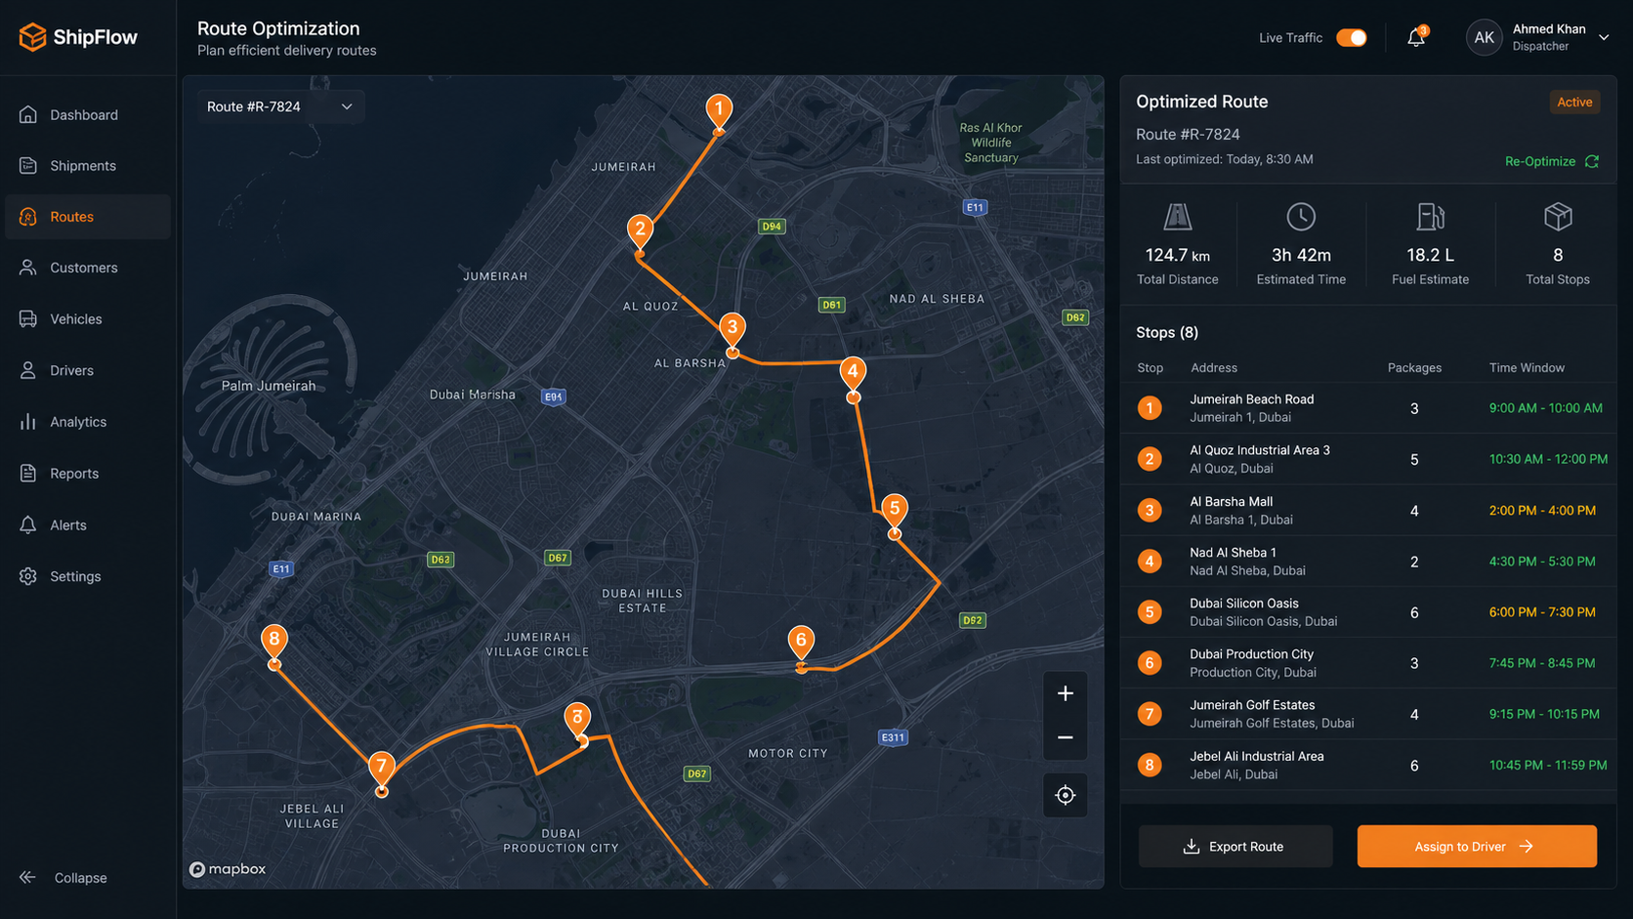Open the Route #R-7824 dropdown
Image resolution: width=1633 pixels, height=919 pixels.
(281, 106)
